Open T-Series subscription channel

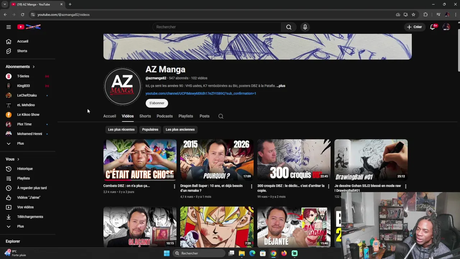pos(23,76)
